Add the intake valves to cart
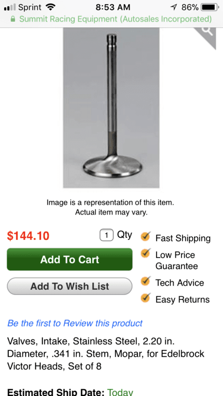 (x=70, y=259)
